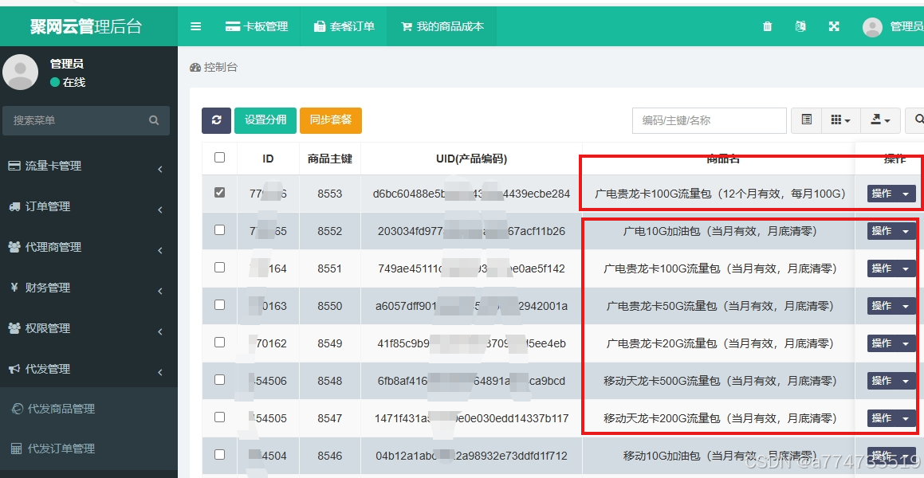Click the 管理员 avatar in top bar
This screenshot has width=924, height=478.
872,27
